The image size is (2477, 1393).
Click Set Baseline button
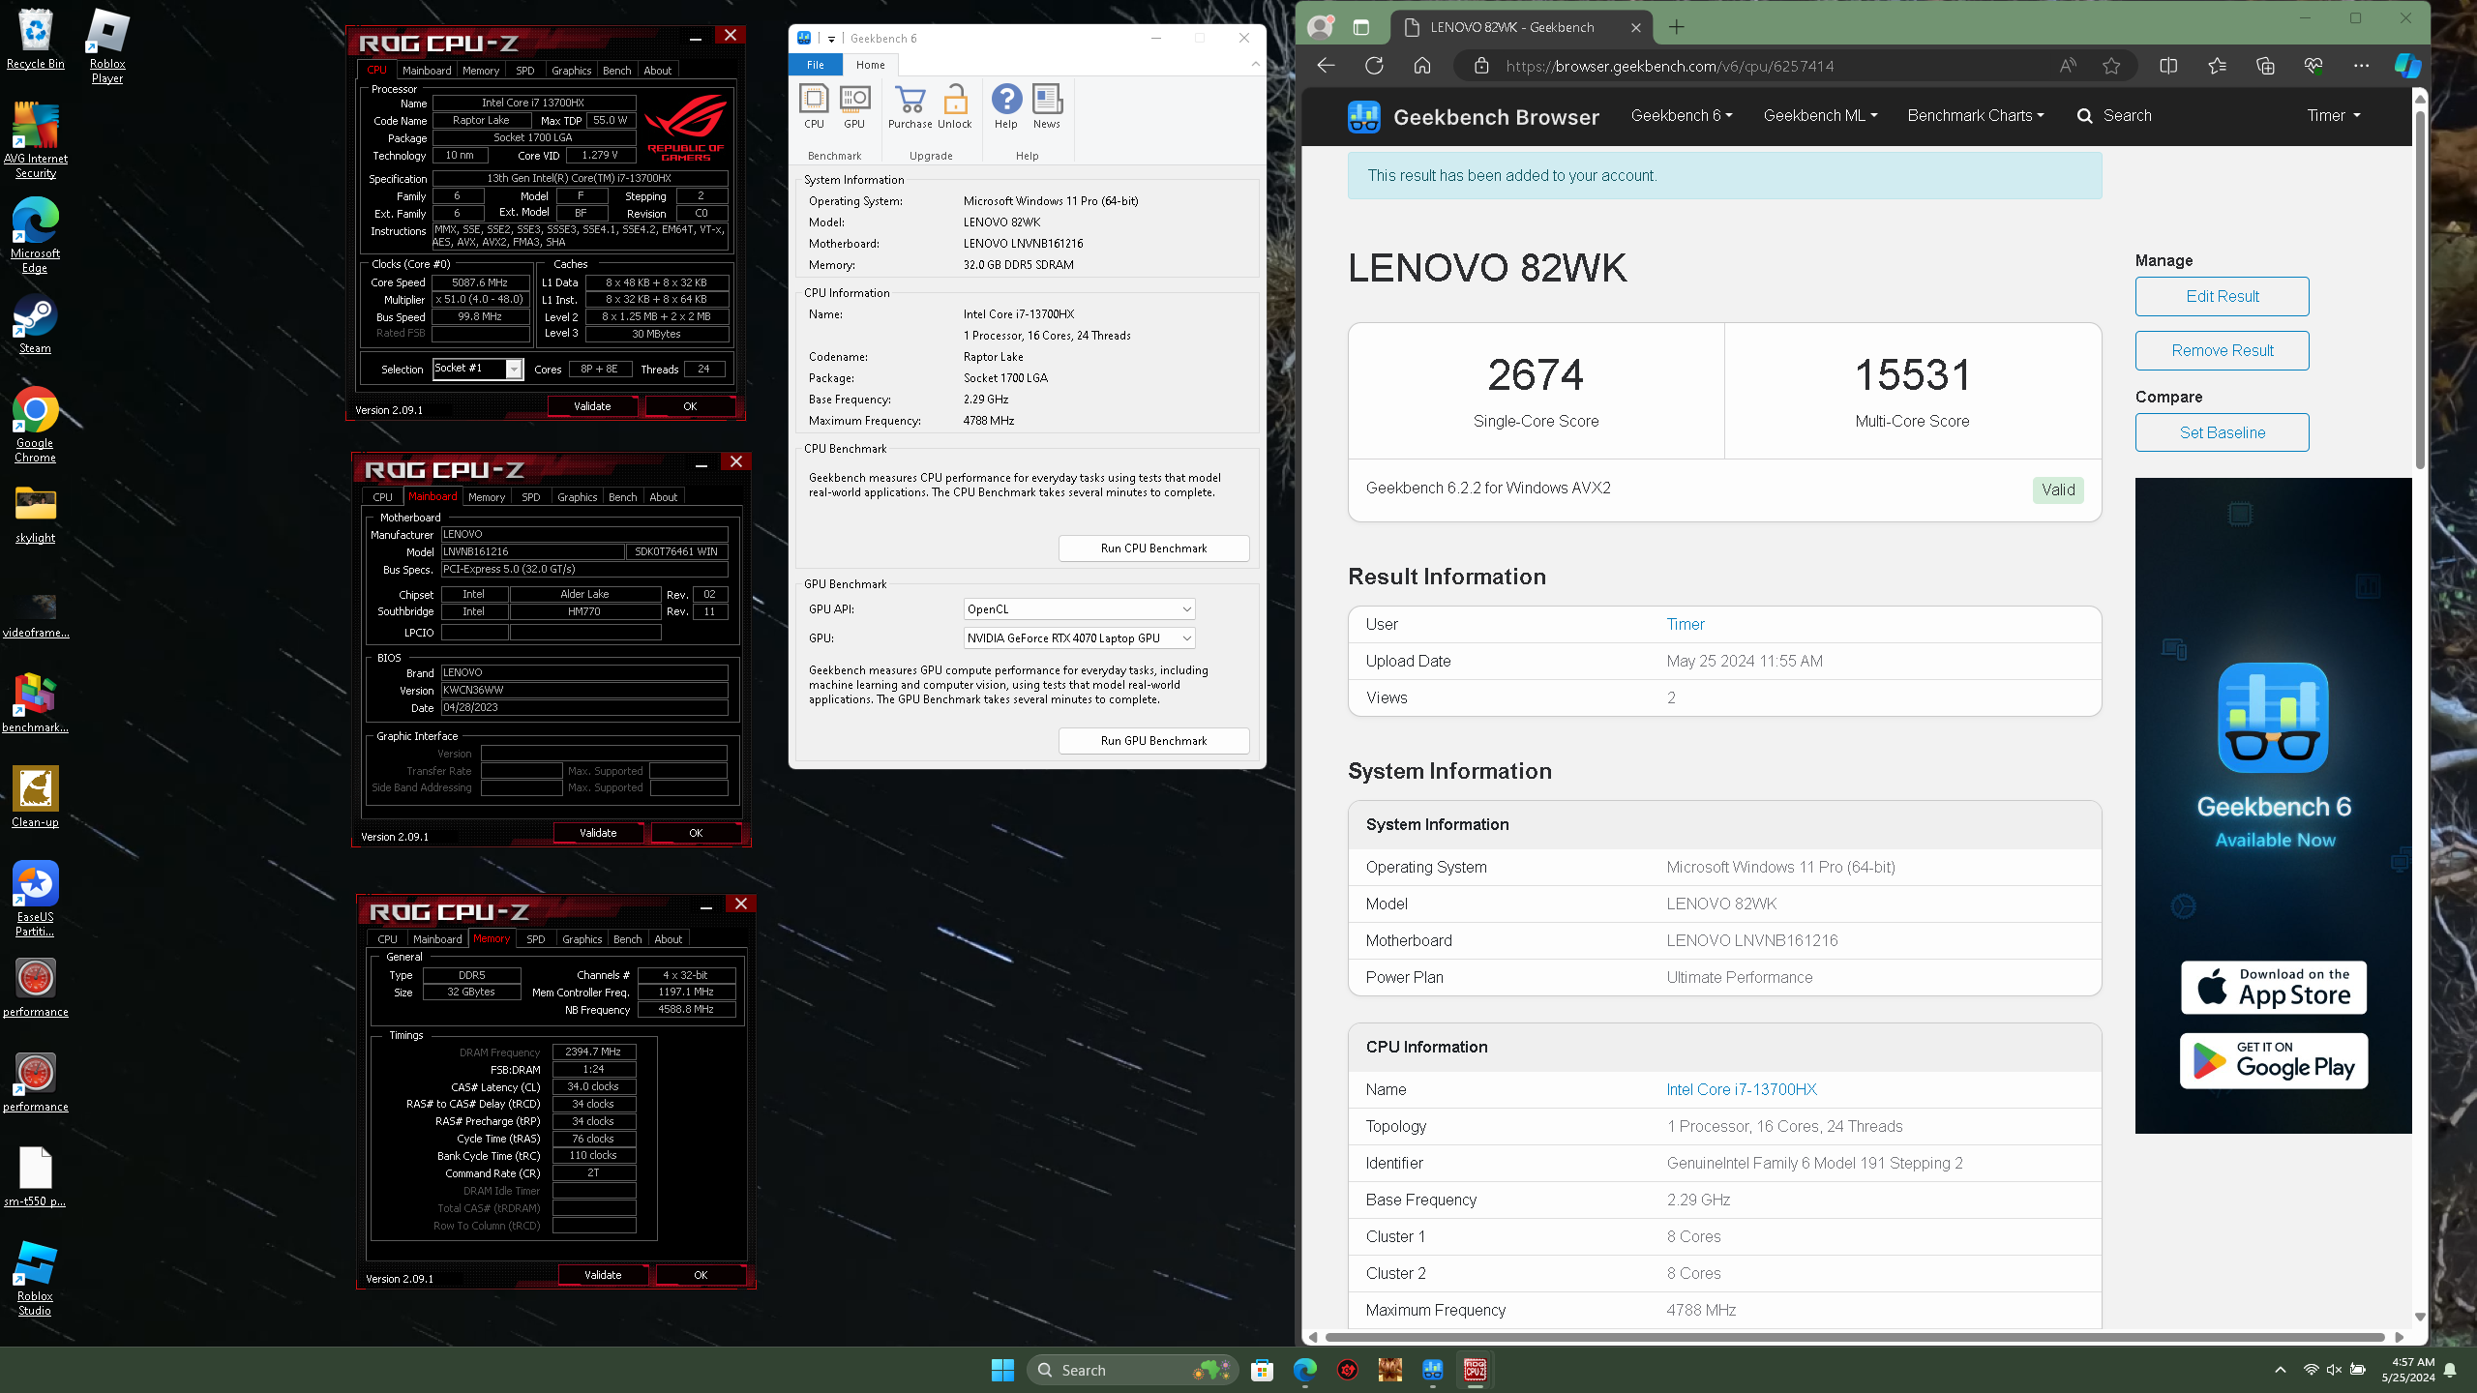(x=2222, y=433)
